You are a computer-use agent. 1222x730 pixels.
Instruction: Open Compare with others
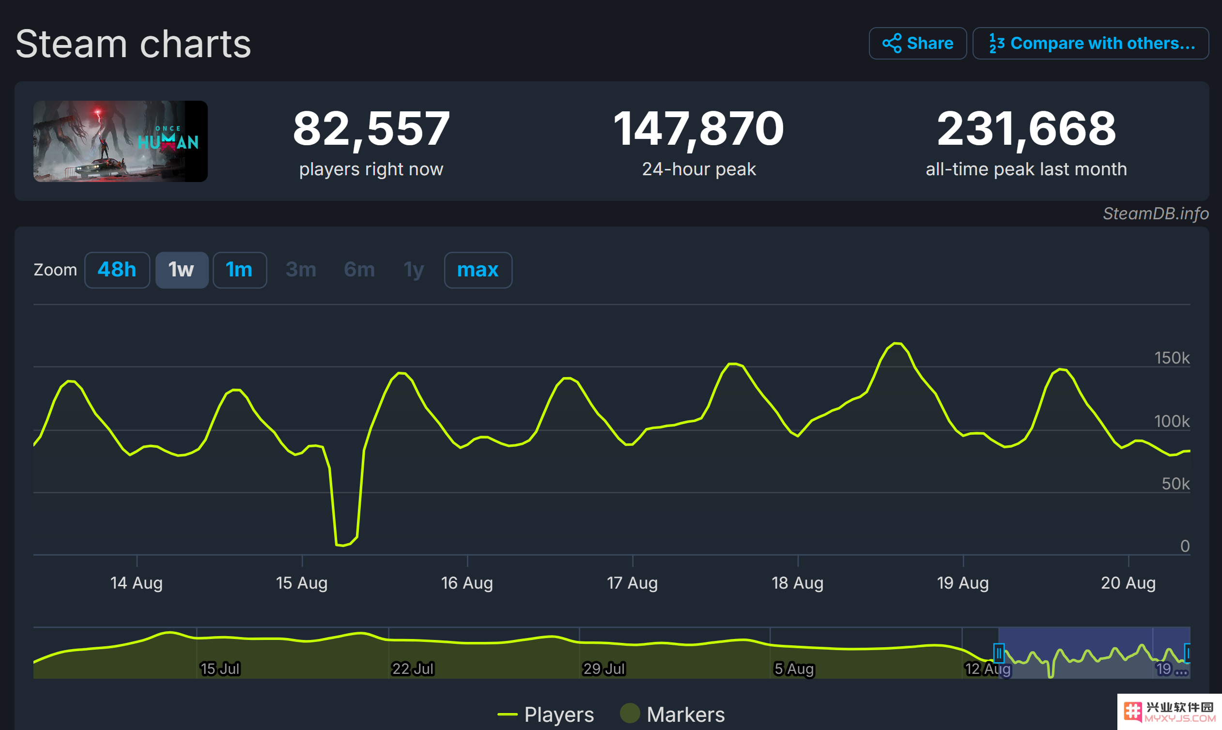[1091, 43]
